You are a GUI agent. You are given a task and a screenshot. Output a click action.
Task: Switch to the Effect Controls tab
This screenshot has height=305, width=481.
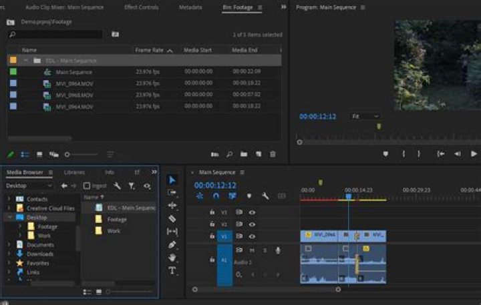click(x=142, y=7)
